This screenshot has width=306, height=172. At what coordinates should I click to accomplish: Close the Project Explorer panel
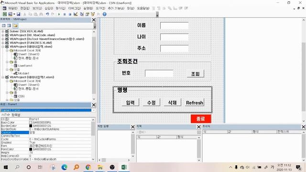[x=94, y=20]
